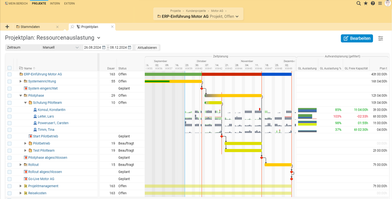Click the favorites star in header
The height and width of the screenshot is (199, 392).
366,3
